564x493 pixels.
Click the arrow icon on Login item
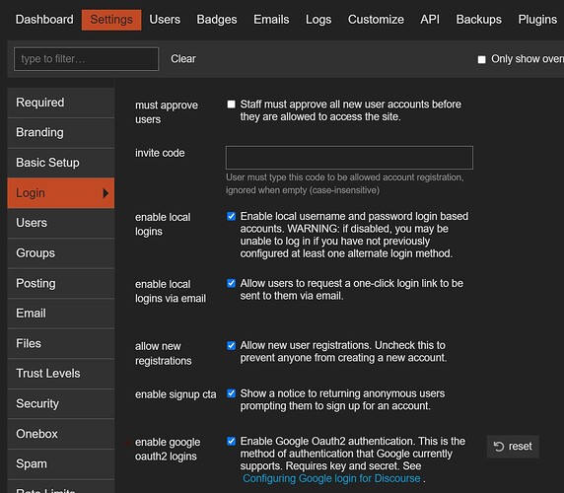point(106,193)
